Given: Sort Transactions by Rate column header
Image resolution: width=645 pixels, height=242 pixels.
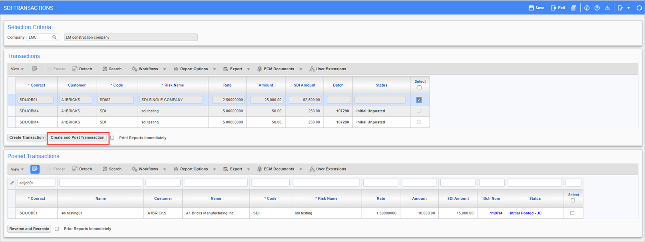Looking at the screenshot, I should point(227,85).
